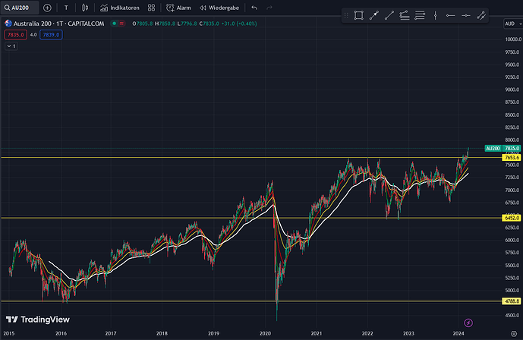Select the horizontal line drawing tool

(466, 15)
